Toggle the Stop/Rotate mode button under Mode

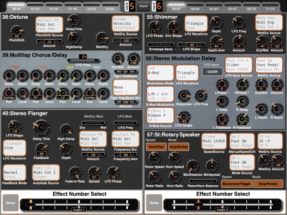coord(178,147)
